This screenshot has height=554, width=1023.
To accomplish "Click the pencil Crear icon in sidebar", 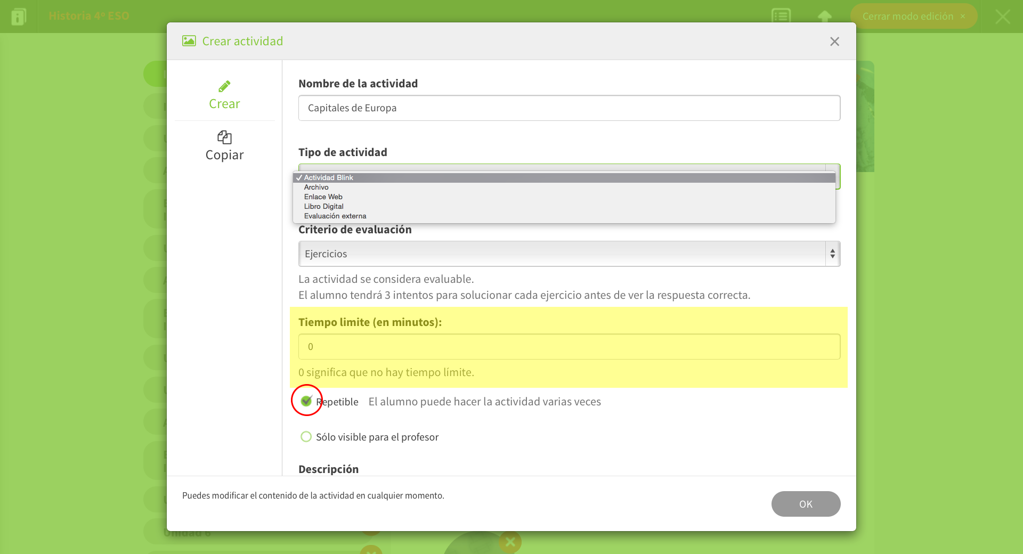I will (x=224, y=86).
